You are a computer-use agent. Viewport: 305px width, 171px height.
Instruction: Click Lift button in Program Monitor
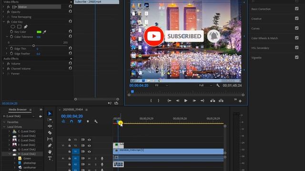(213, 101)
